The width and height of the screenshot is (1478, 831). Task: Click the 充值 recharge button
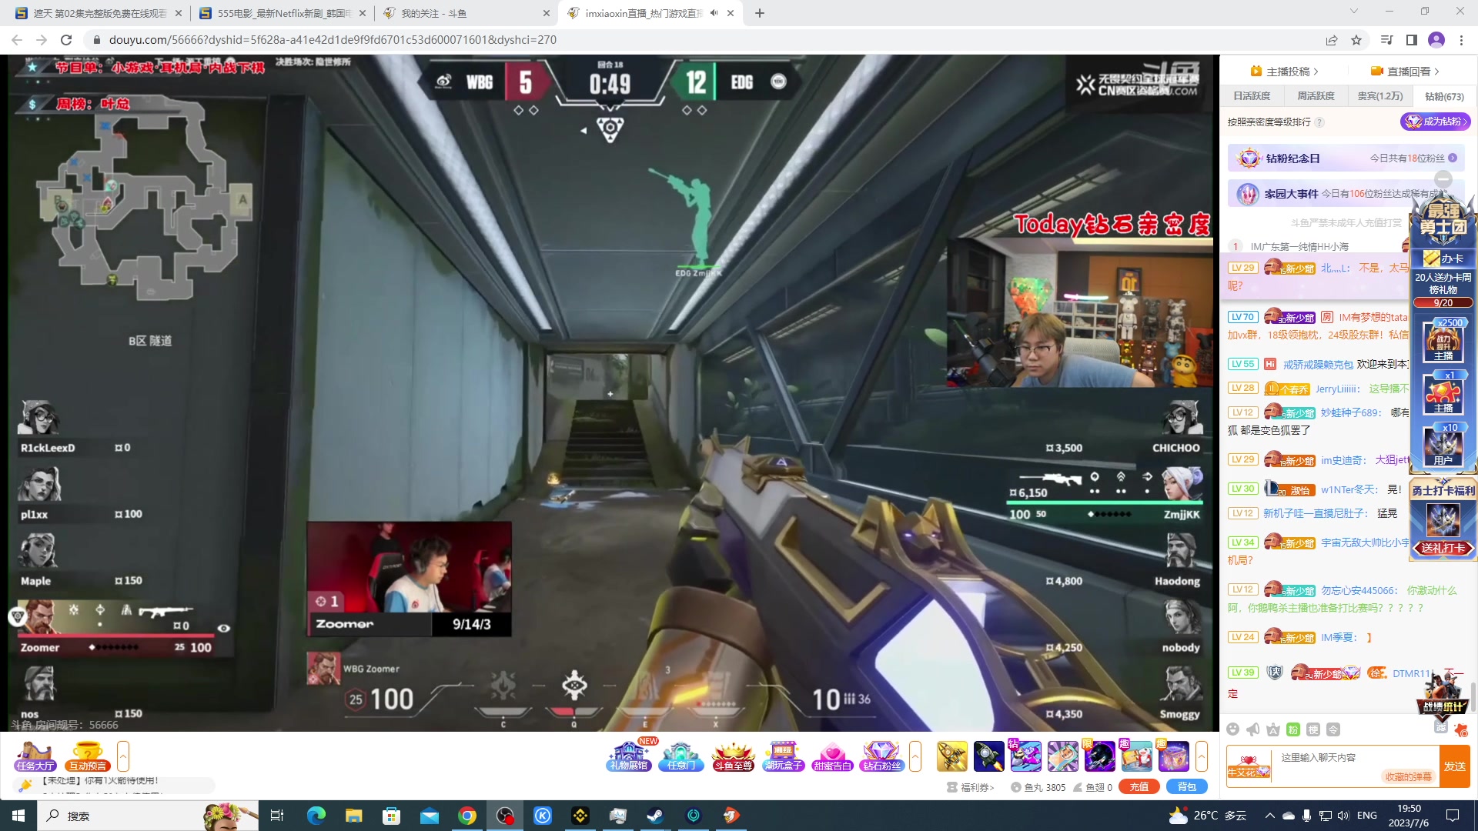coord(1139,787)
